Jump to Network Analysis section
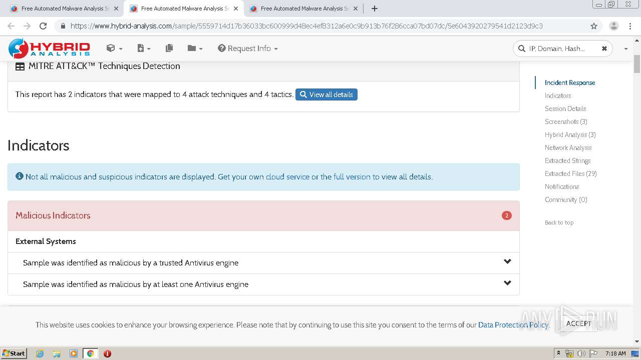The image size is (641, 360). [x=568, y=147]
